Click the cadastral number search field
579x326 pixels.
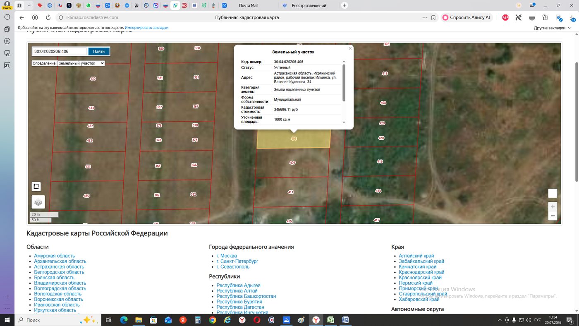click(59, 51)
